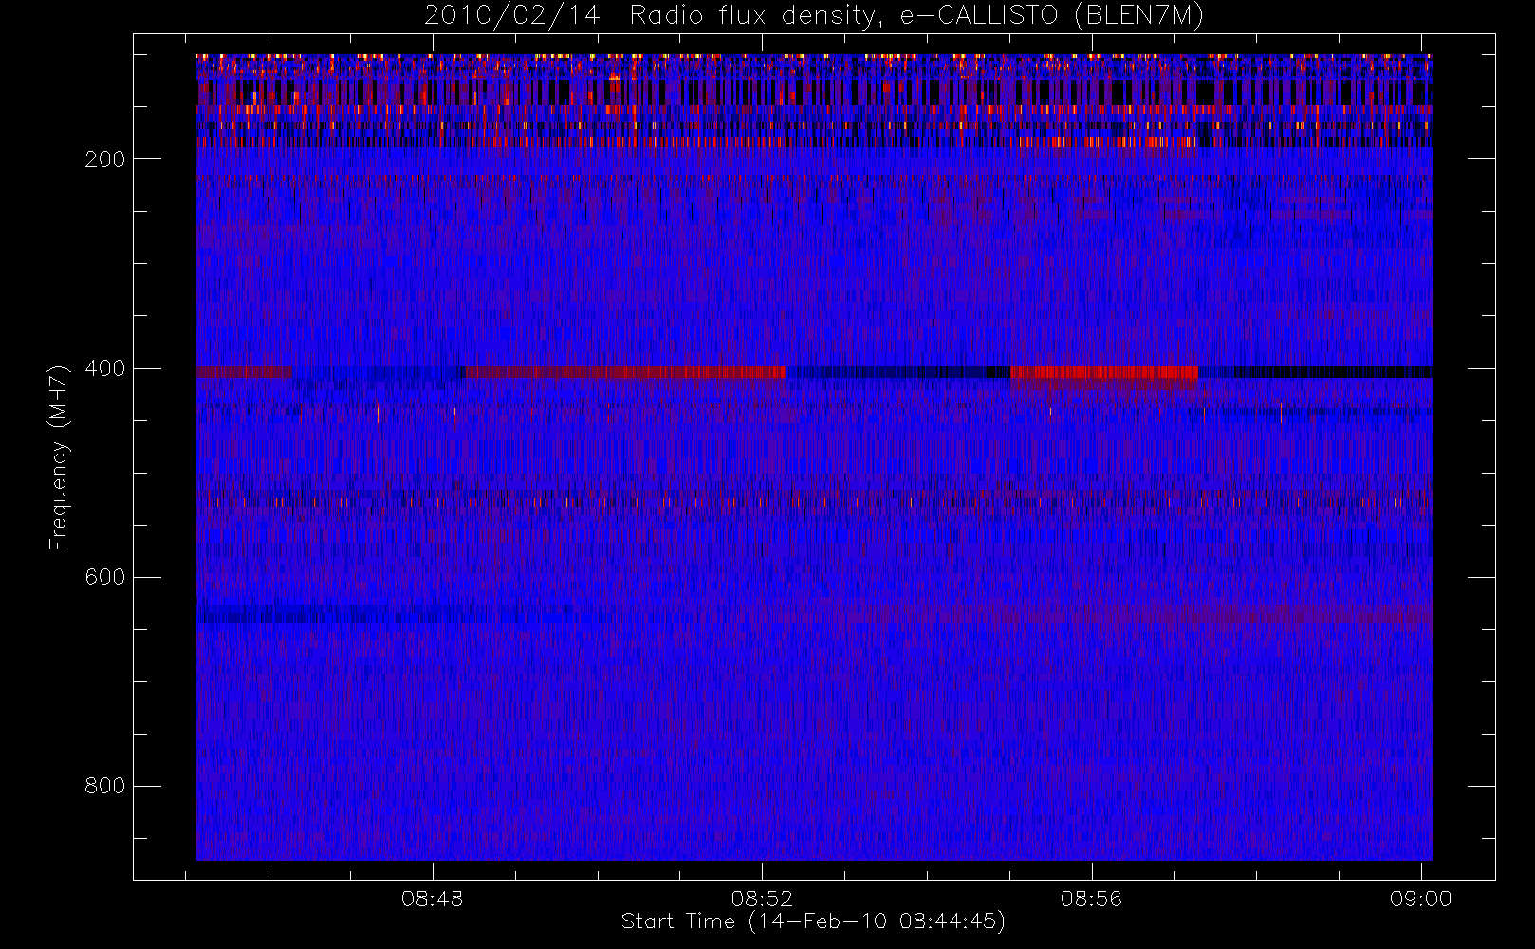Select the '800' frequency axis label

(104, 786)
